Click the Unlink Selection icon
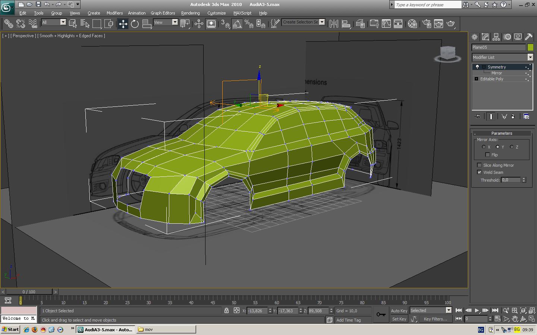The image size is (537, 335). 21,24
